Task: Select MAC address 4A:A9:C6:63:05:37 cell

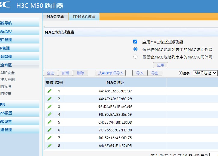Action: [115, 91]
